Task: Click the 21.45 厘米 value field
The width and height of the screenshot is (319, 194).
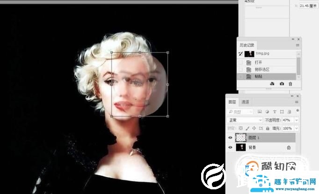Action: [x=308, y=6]
